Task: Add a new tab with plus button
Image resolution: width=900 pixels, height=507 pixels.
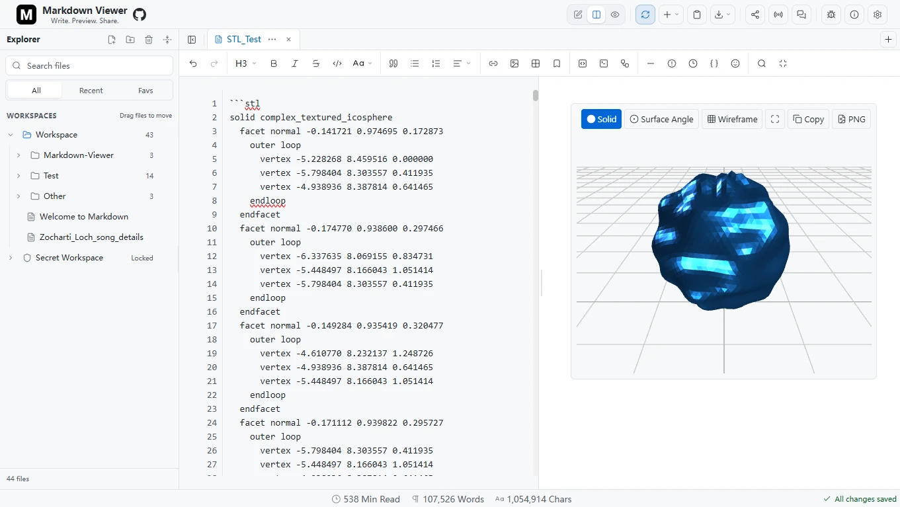Action: [x=889, y=40]
